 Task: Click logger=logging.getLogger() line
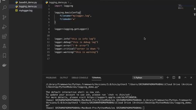[x=71, y=29]
